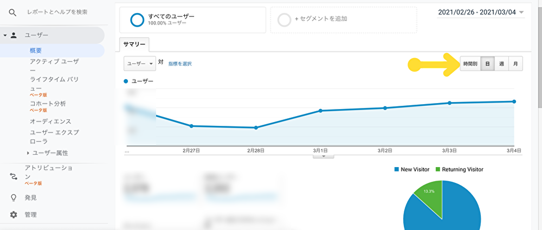Screen dimensions: 542x230
Task: Click the 3月2日 data point on chart
Action: [385, 108]
